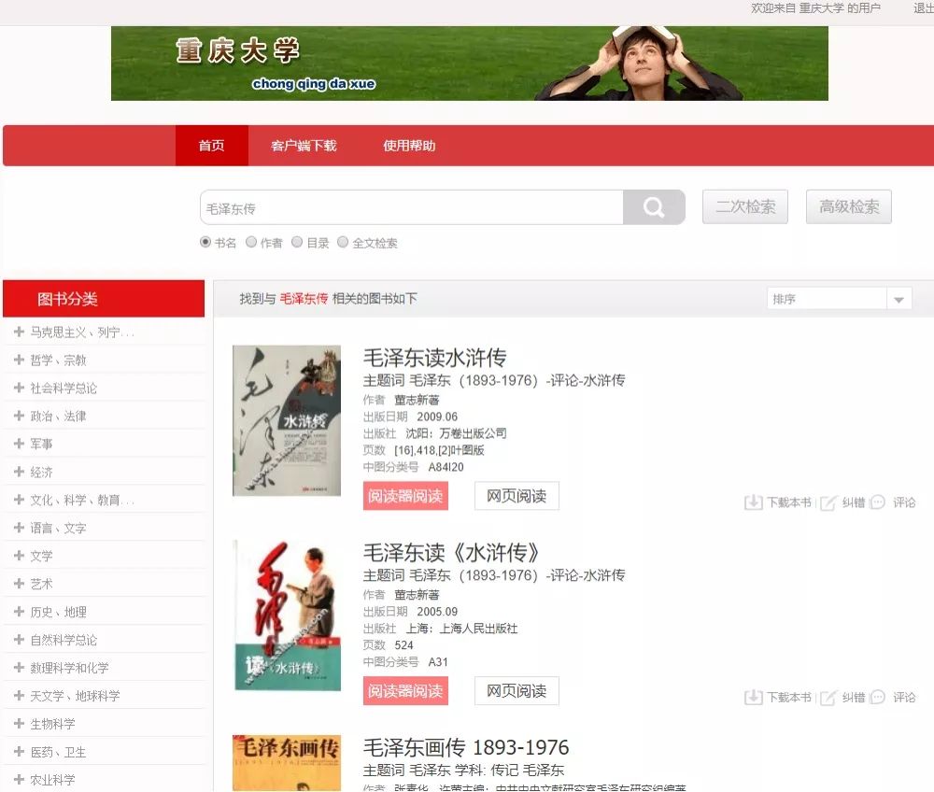Select the 目录 search radio button
The height and width of the screenshot is (792, 934).
(297, 242)
